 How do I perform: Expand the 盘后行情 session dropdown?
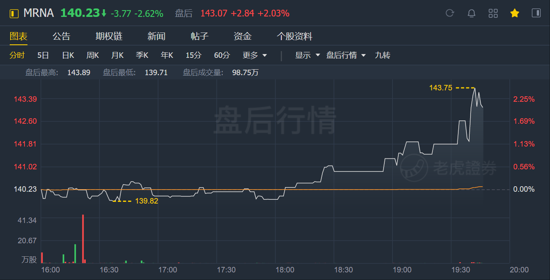(x=346, y=55)
